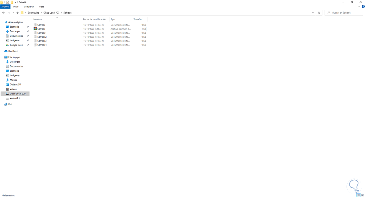Open the Google Drive sidebar shortcut
This screenshot has width=365, height=197.
point(16,45)
